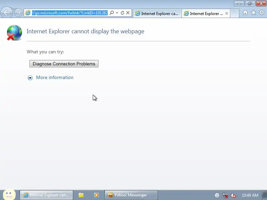Click the site icon in address bar

pos(28,13)
